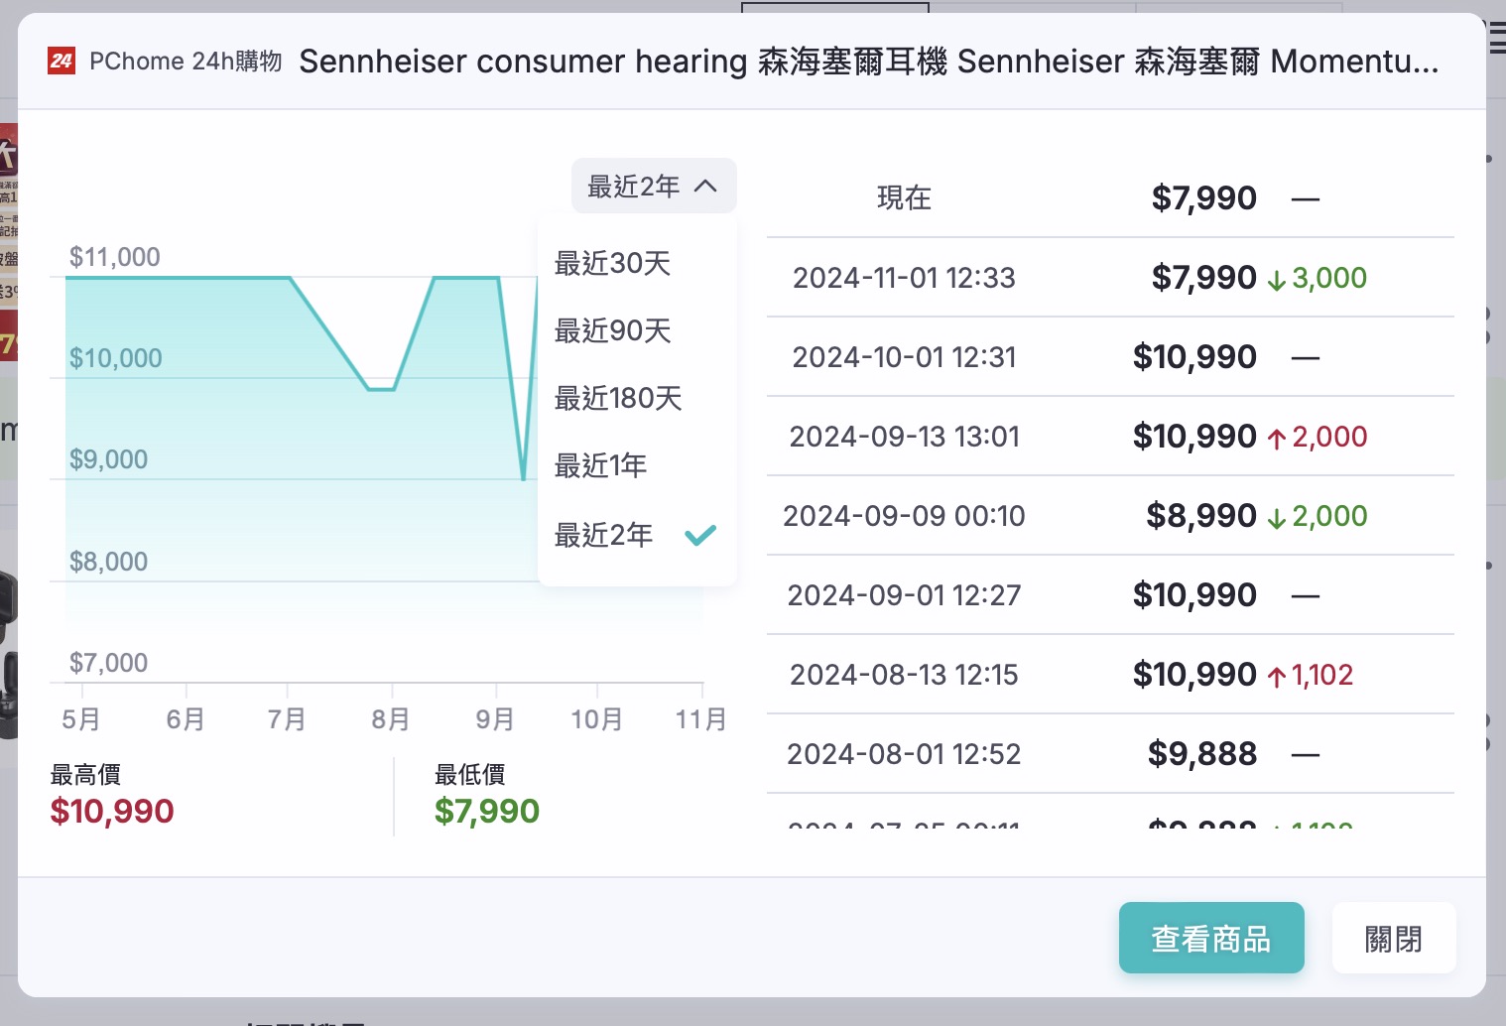1506x1026 pixels.
Task: Select the 2024-09-09 00:10 date entry
Action: (904, 516)
